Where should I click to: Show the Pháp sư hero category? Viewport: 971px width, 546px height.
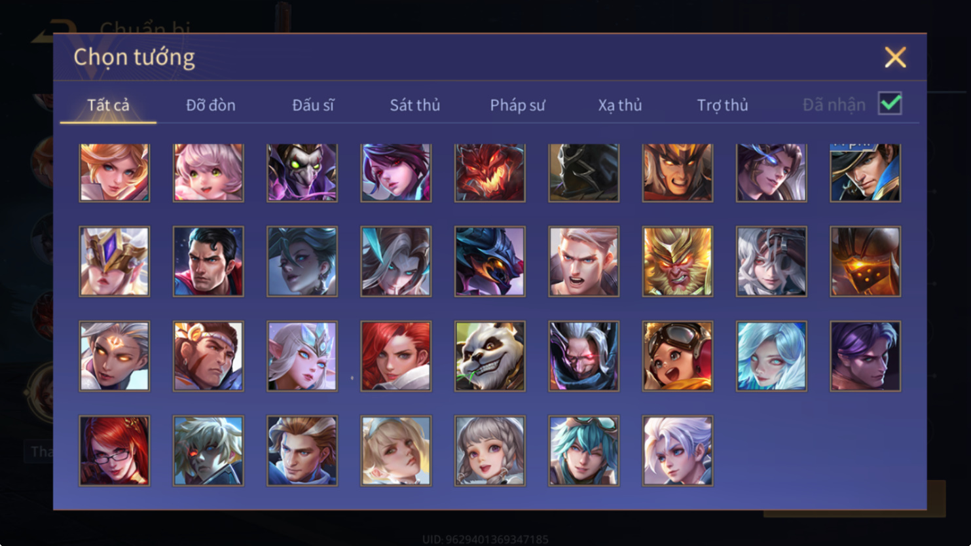[x=517, y=105]
